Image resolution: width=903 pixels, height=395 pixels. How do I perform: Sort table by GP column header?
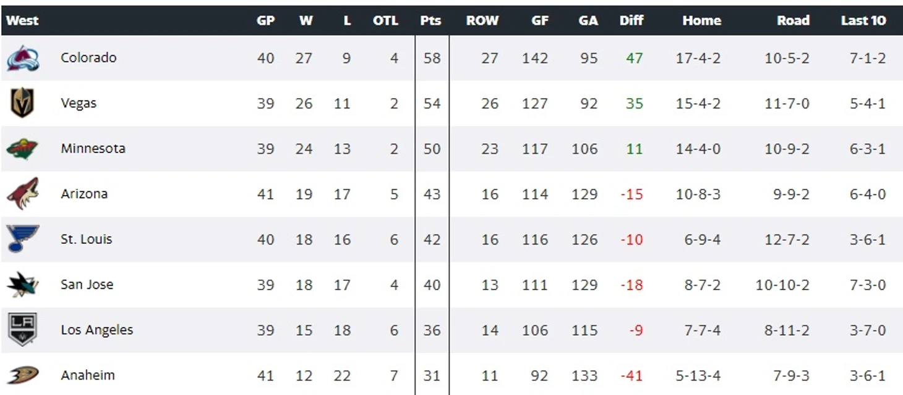click(265, 20)
